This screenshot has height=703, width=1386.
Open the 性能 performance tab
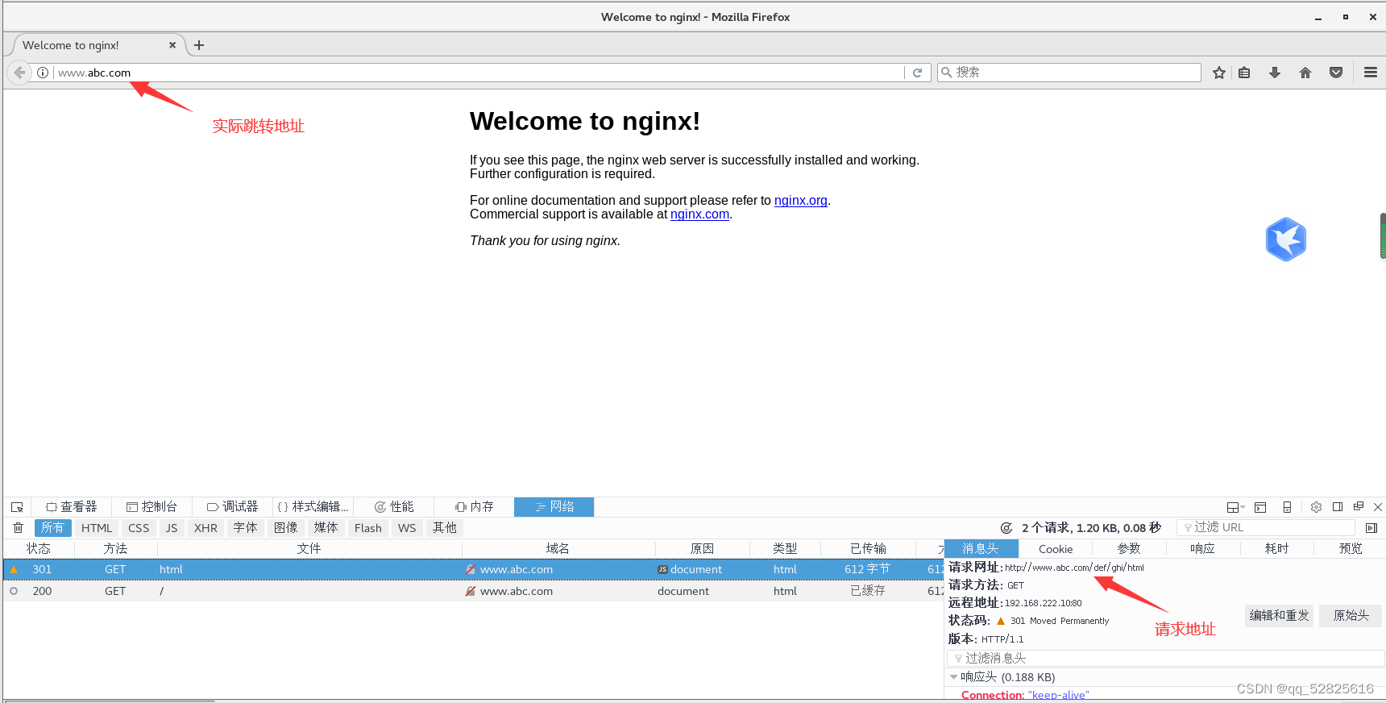point(393,506)
